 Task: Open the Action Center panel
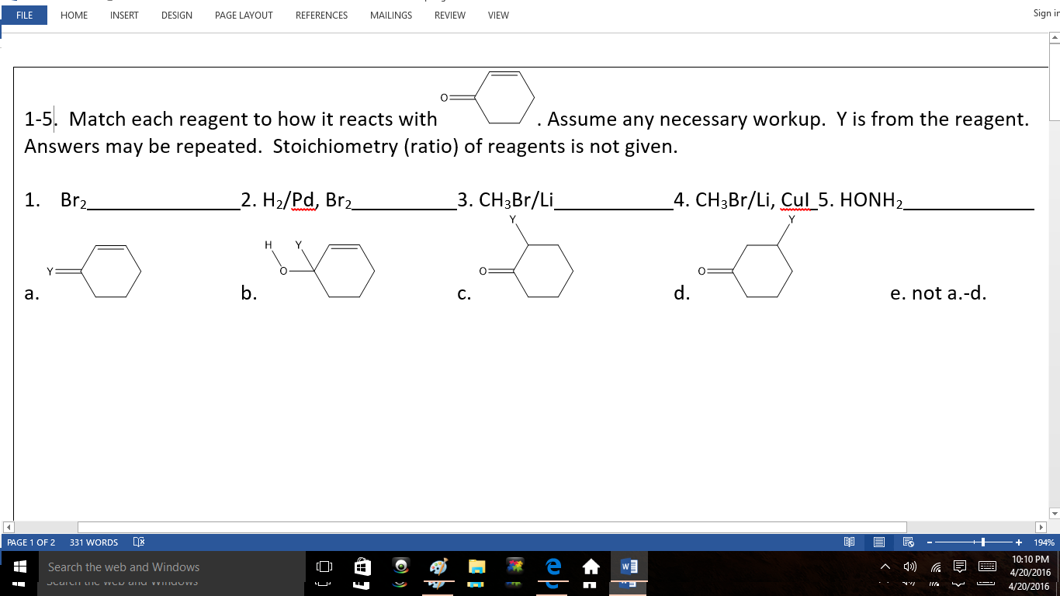pyautogui.click(x=960, y=567)
